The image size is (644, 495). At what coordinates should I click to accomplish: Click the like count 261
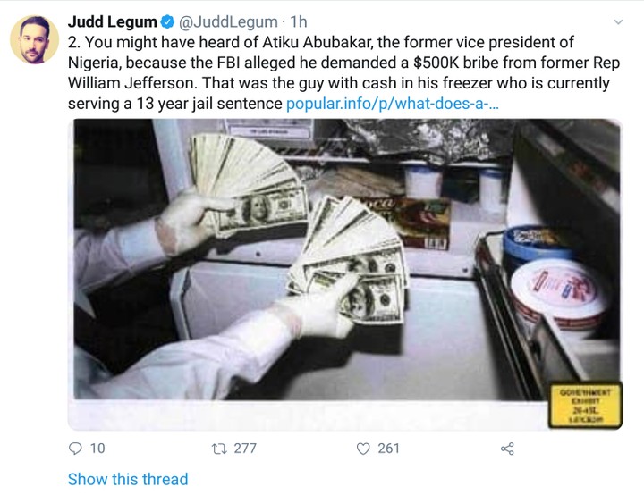coord(388,448)
